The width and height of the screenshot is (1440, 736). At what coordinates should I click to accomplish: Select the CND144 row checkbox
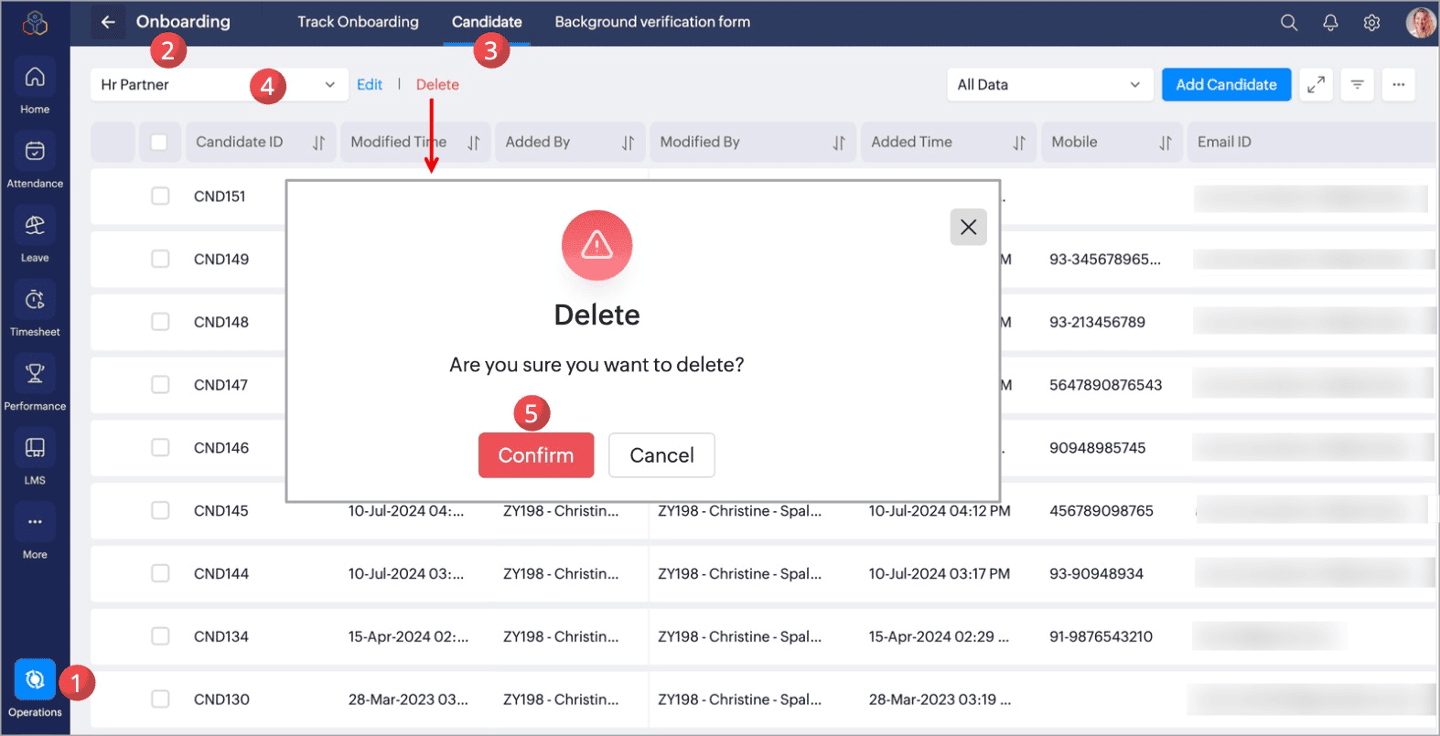[160, 573]
